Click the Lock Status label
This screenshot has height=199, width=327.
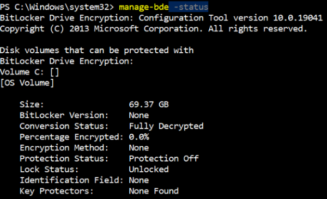49,170
